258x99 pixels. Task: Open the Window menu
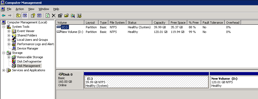pos(44,9)
